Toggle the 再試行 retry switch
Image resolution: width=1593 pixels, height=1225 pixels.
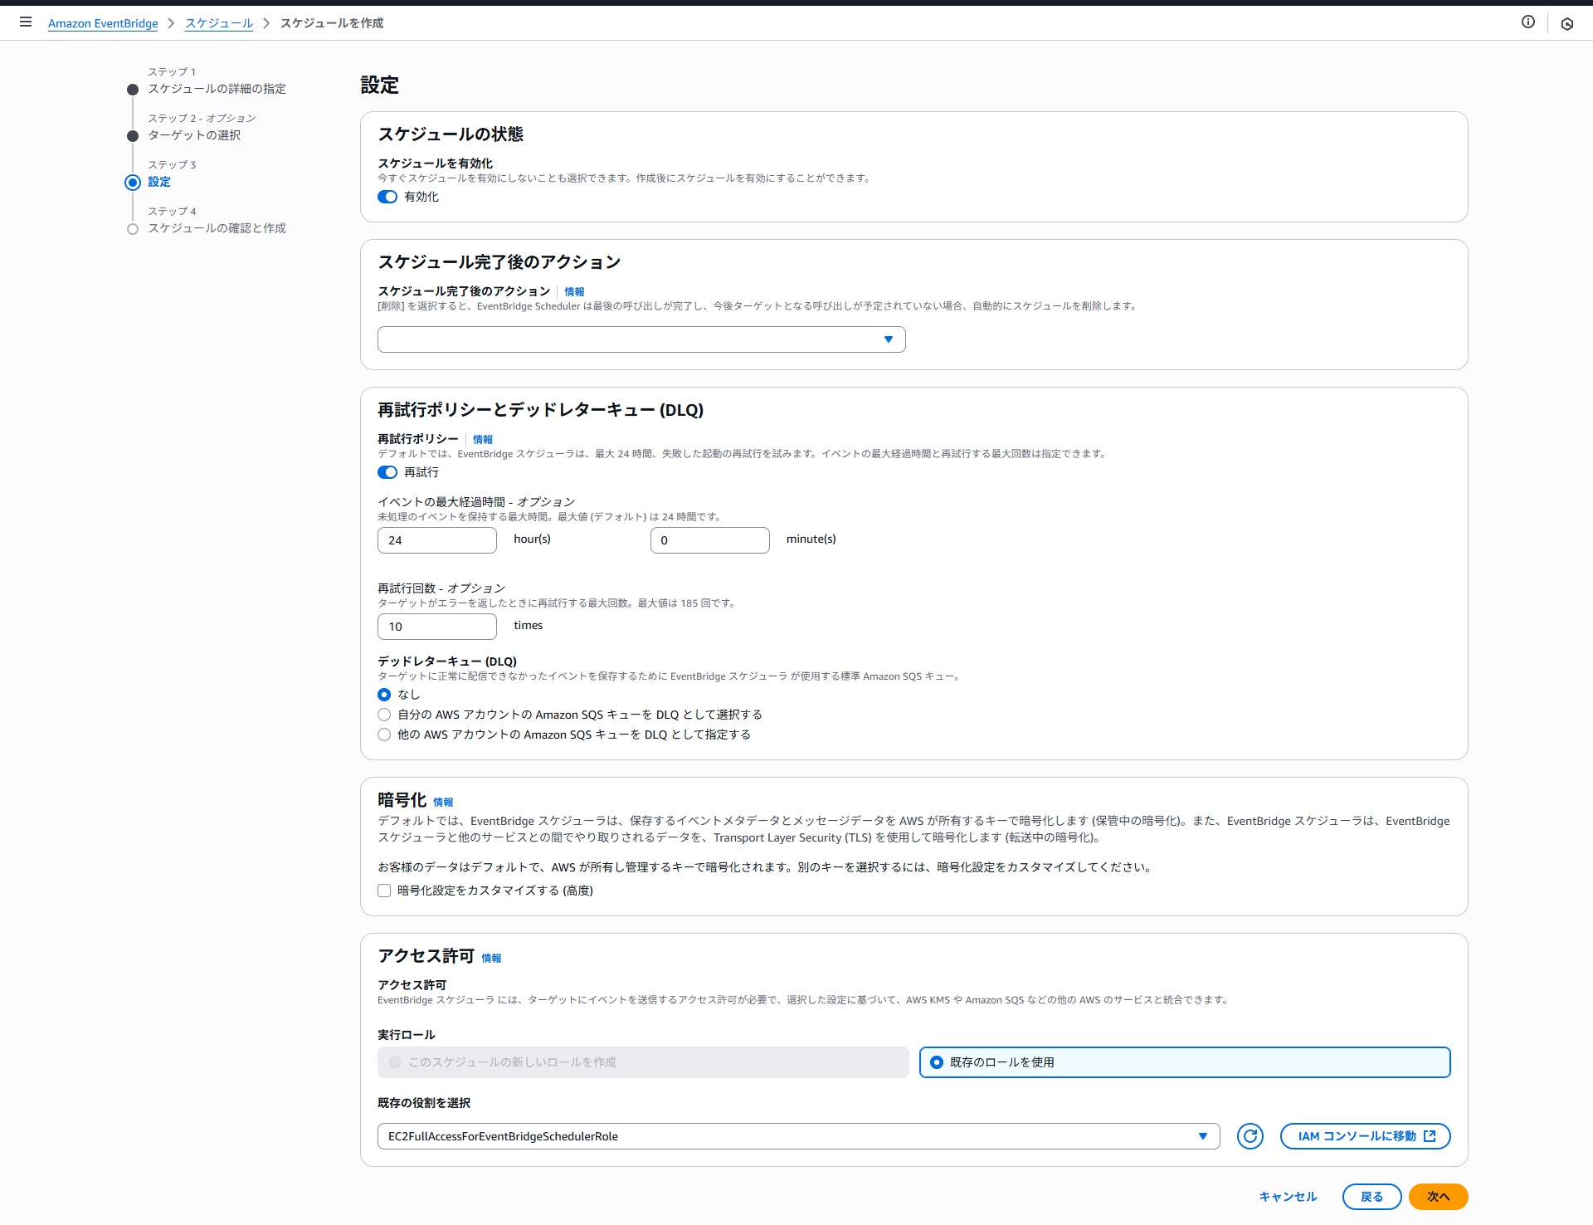point(387,473)
